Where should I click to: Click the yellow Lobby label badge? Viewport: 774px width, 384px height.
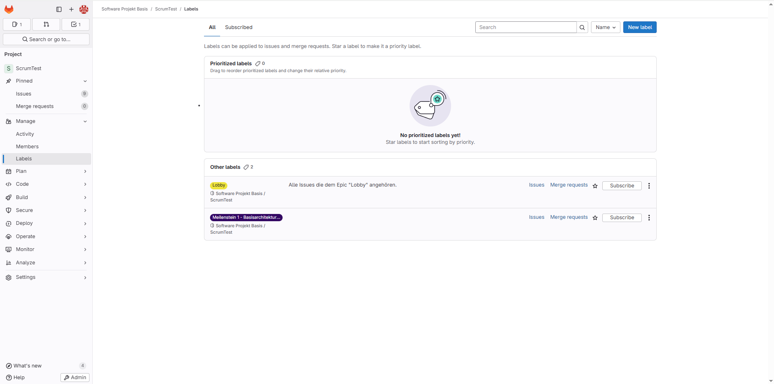[218, 185]
